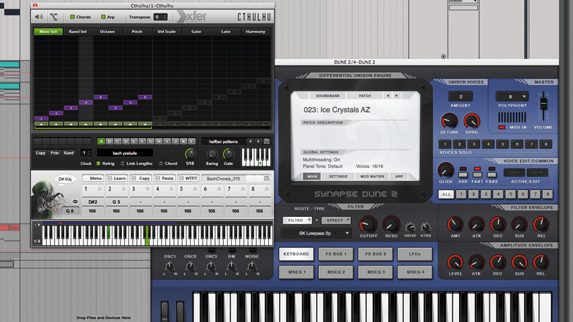Screen dimensions: 573x322
Task: Toggle the Chords enable checkbox
Action: [72, 17]
